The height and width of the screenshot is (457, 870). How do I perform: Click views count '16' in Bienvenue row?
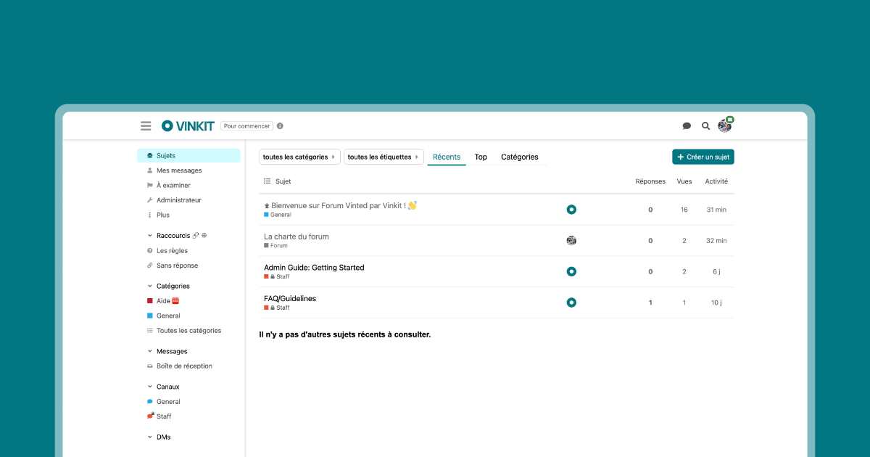tap(684, 210)
